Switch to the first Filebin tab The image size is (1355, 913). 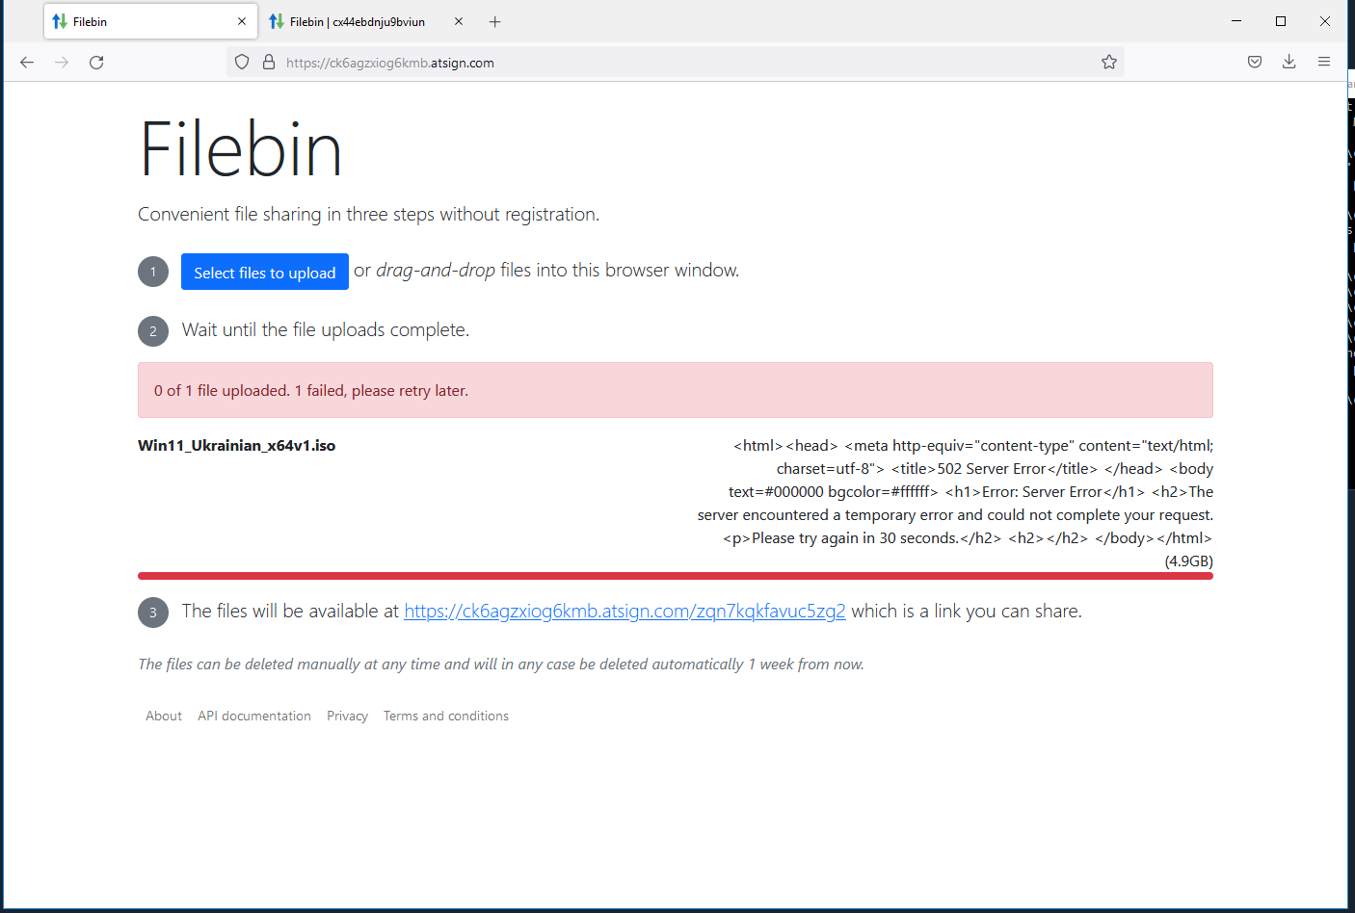coord(150,21)
